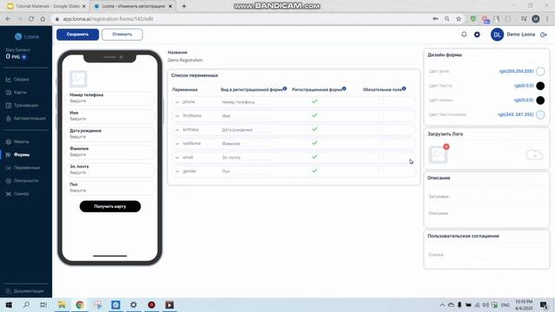Image resolution: width=555 pixels, height=312 pixels.
Task: Mark email as a required field
Action: click(x=381, y=157)
